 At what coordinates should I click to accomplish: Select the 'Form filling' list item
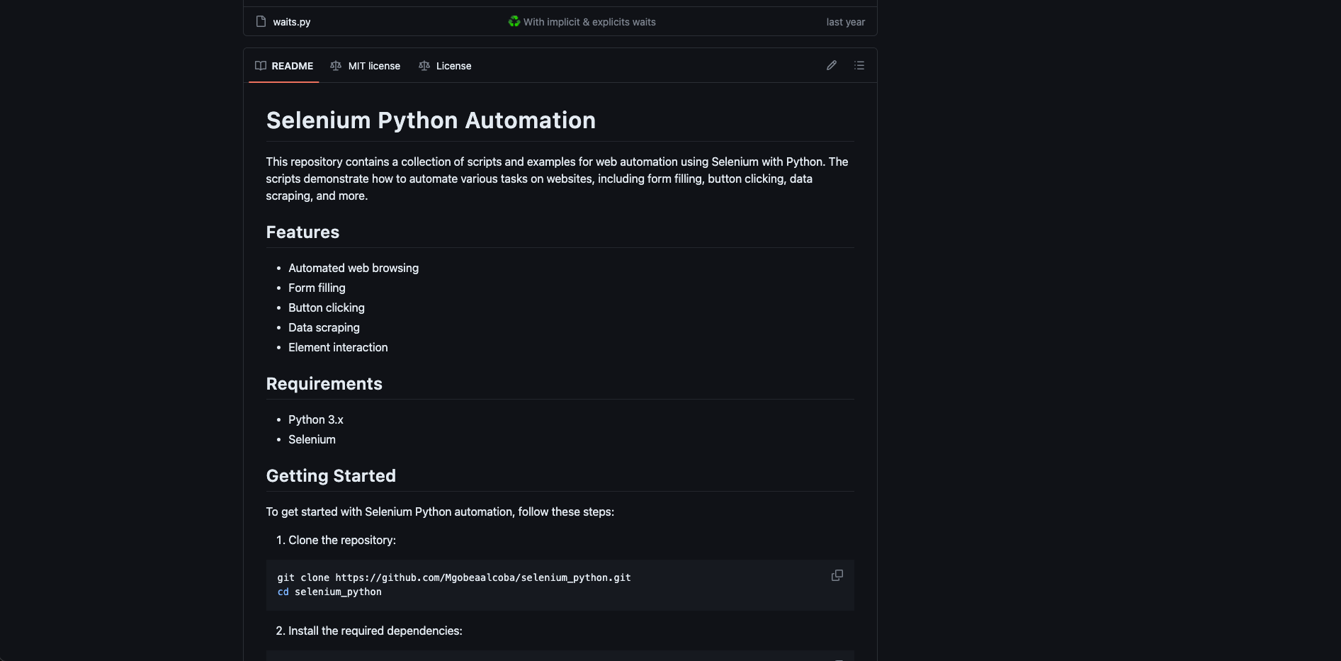coord(317,288)
